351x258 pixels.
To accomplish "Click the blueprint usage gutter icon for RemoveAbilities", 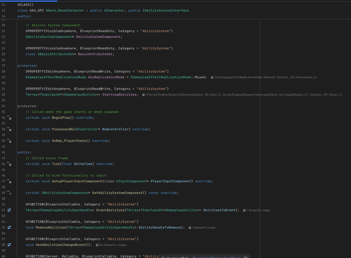I will pyautogui.click(x=9, y=227).
